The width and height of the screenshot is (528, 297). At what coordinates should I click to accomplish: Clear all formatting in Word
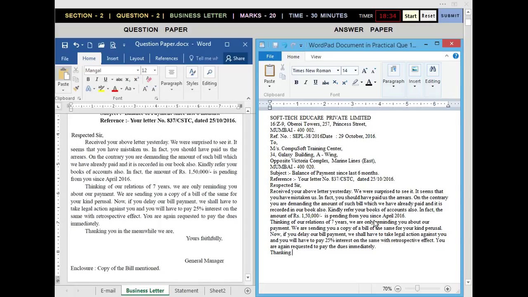click(x=149, y=79)
